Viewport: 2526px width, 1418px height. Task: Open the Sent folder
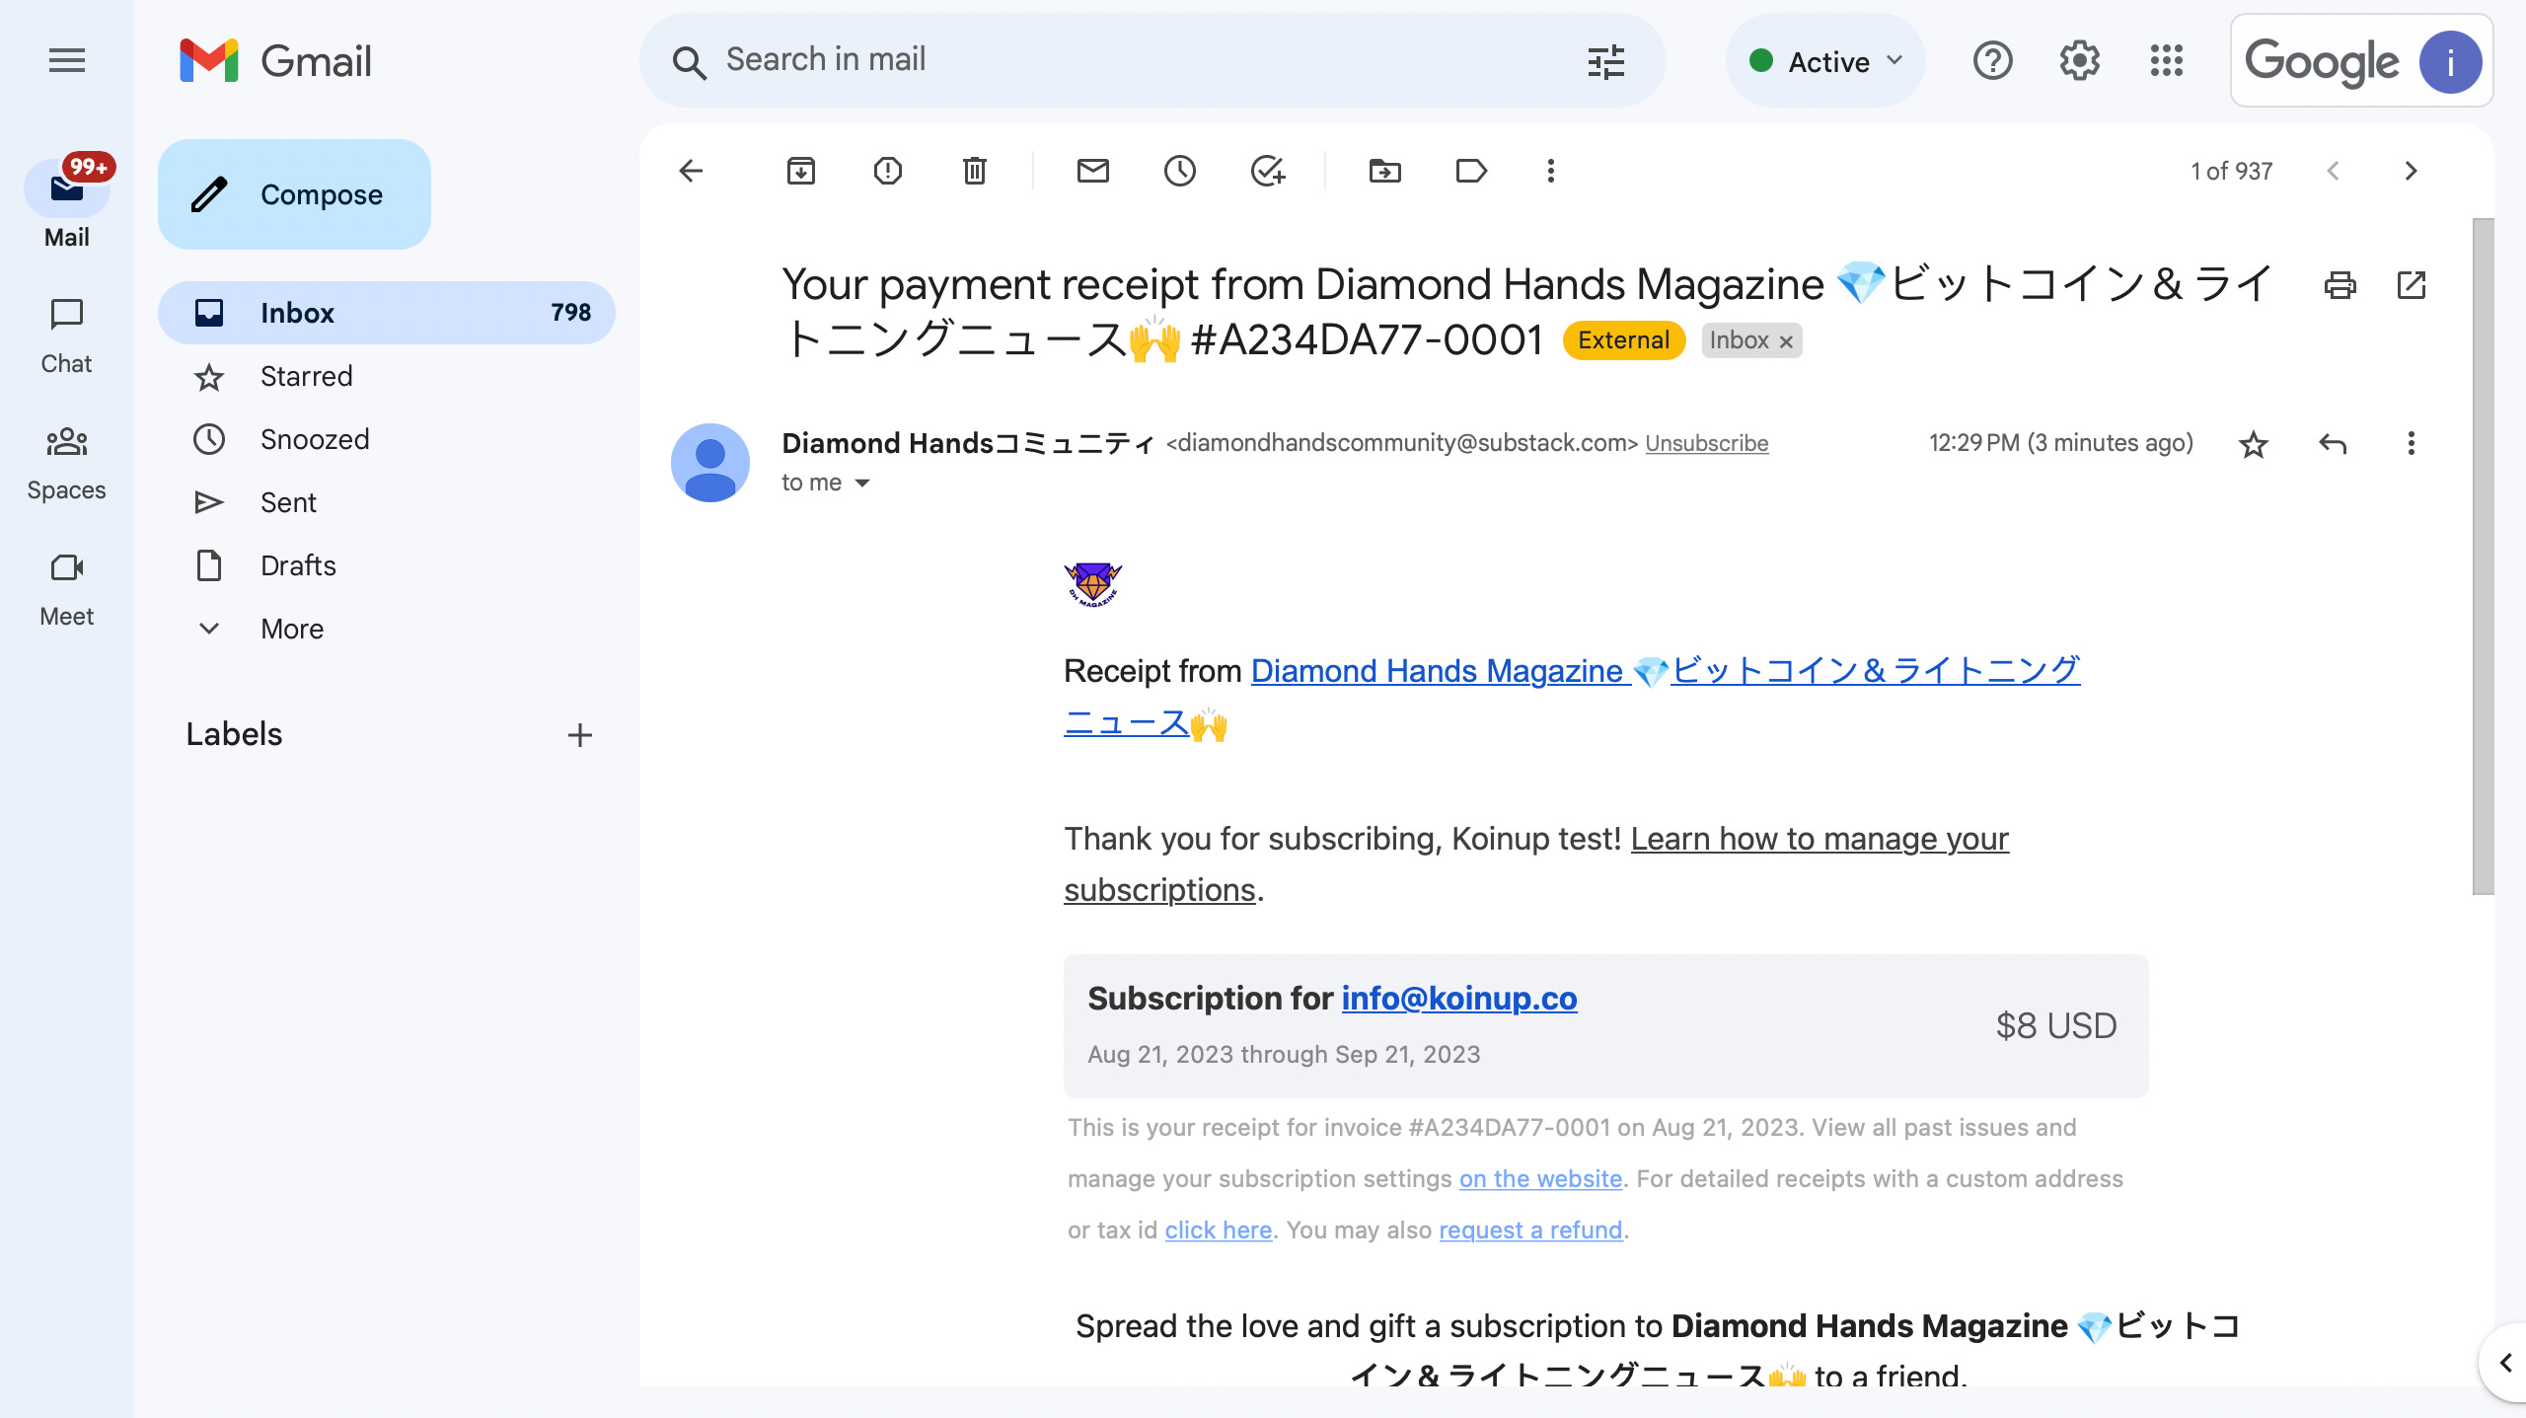point(386,502)
